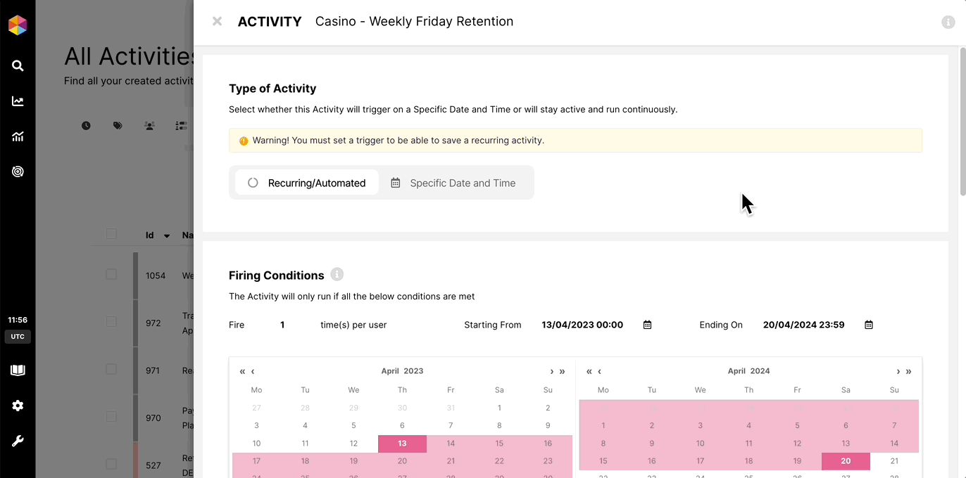The image size is (966, 478).
Task: Select day 14 in April 2023 calendar
Action: [451, 444]
